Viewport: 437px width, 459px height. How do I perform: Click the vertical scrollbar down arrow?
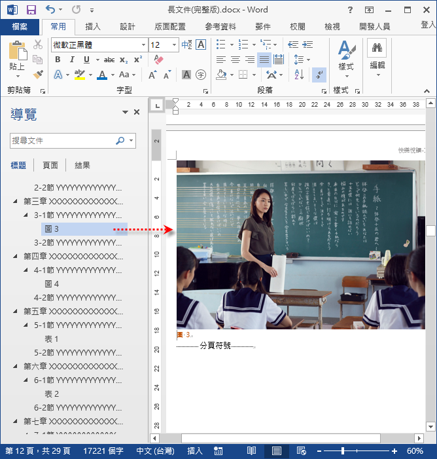tap(430, 426)
